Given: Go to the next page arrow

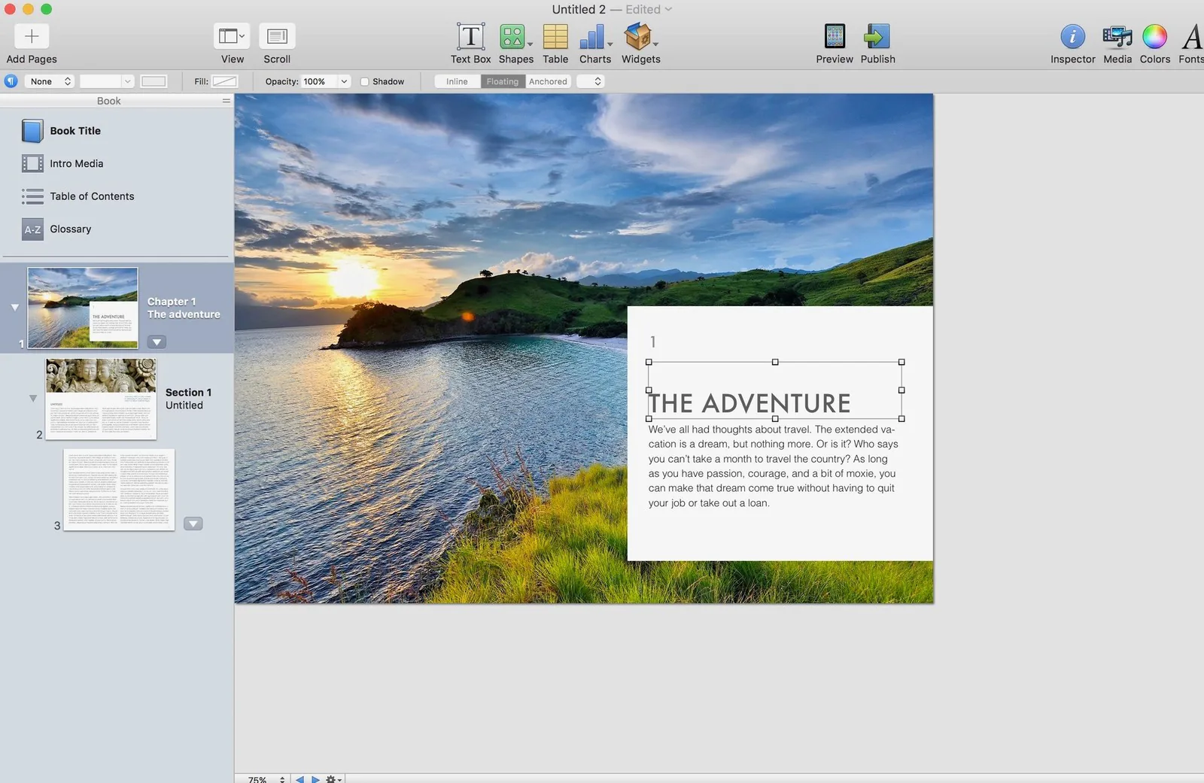Looking at the screenshot, I should [315, 779].
